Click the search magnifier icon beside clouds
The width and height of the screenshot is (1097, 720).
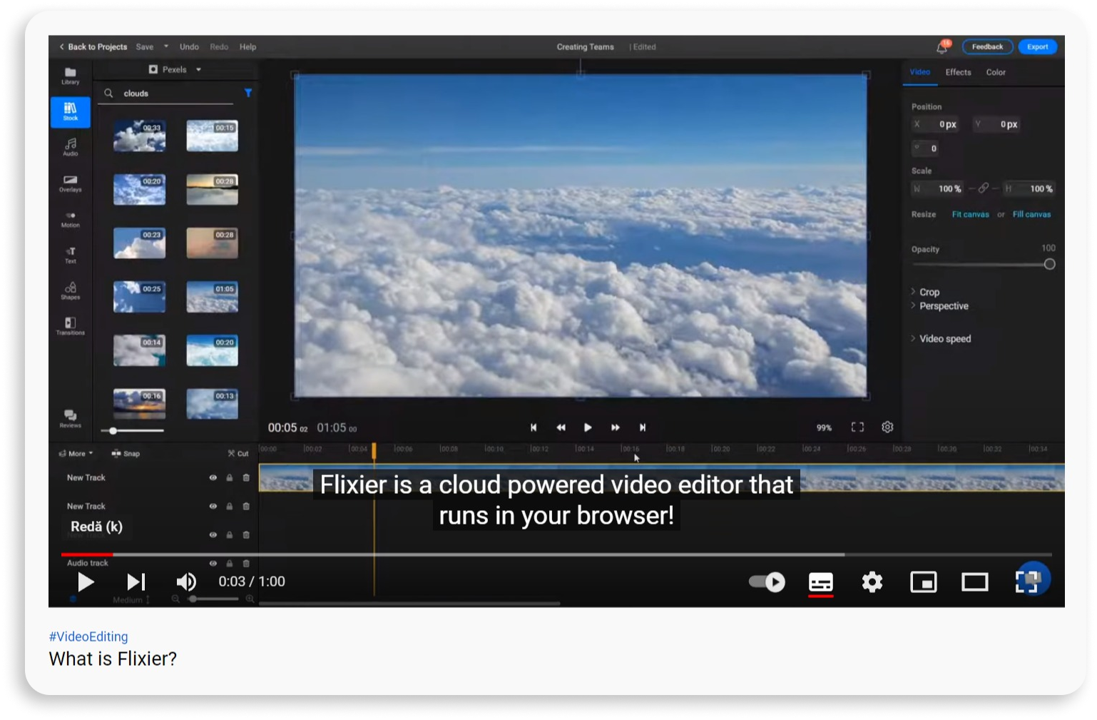[108, 93]
